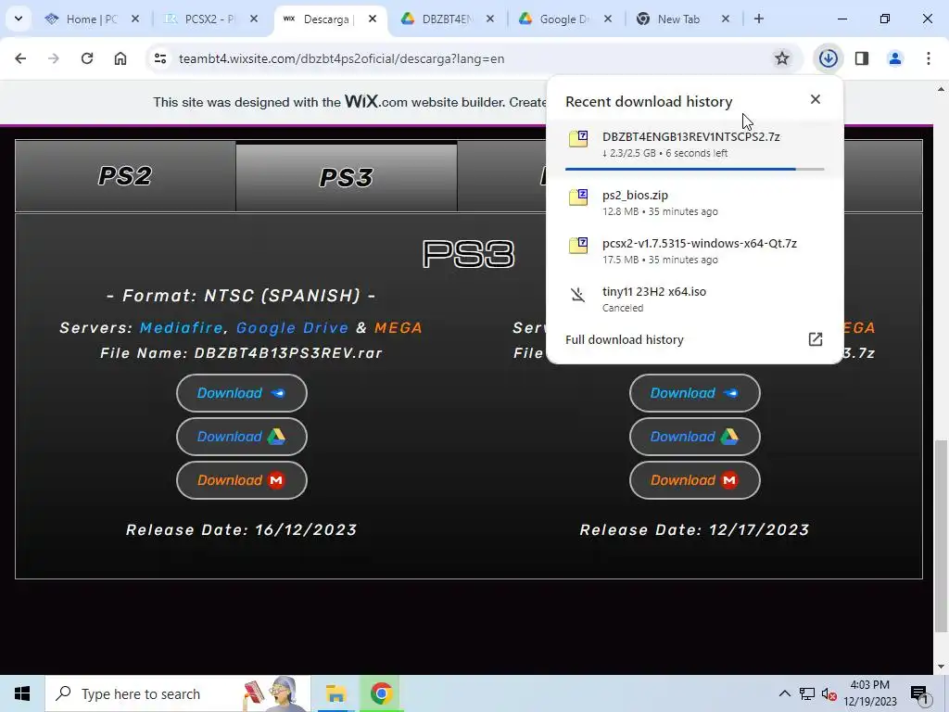Click the forward navigation arrow
The height and width of the screenshot is (712, 949).
[x=54, y=58]
